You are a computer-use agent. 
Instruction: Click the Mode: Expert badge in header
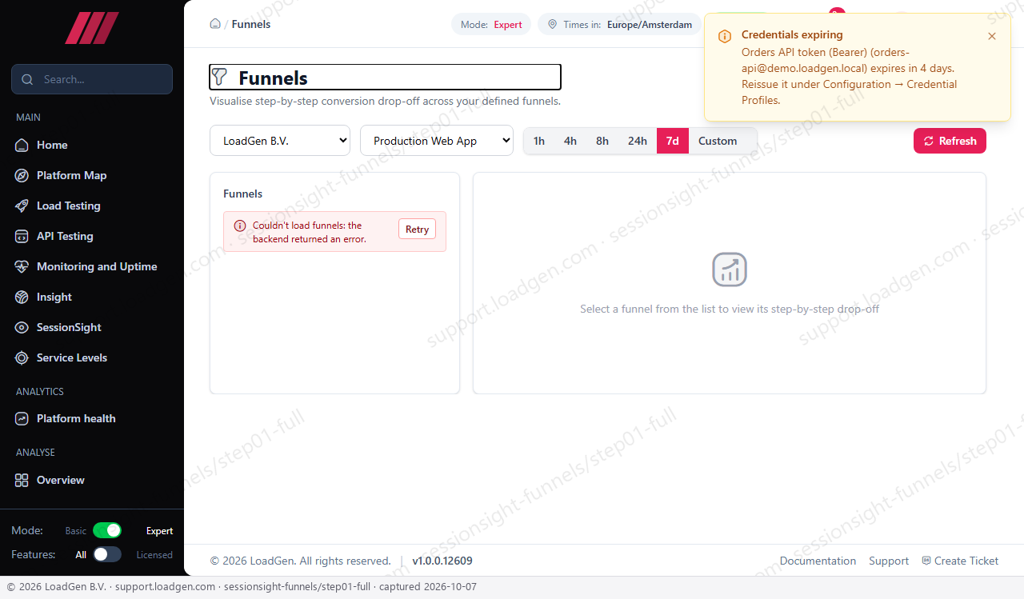coord(491,25)
